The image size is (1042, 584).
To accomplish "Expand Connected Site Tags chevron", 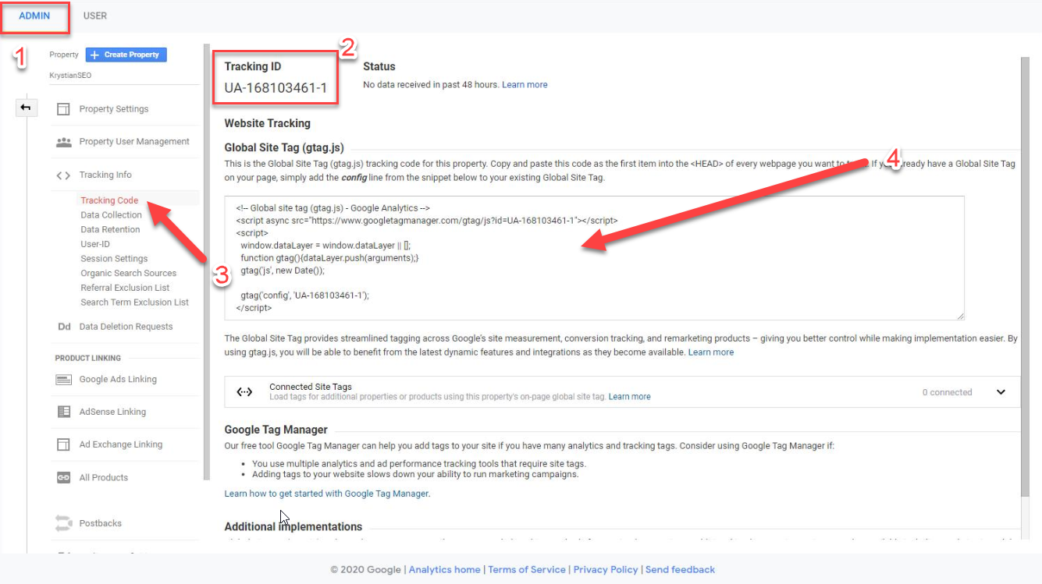I will 1001,392.
